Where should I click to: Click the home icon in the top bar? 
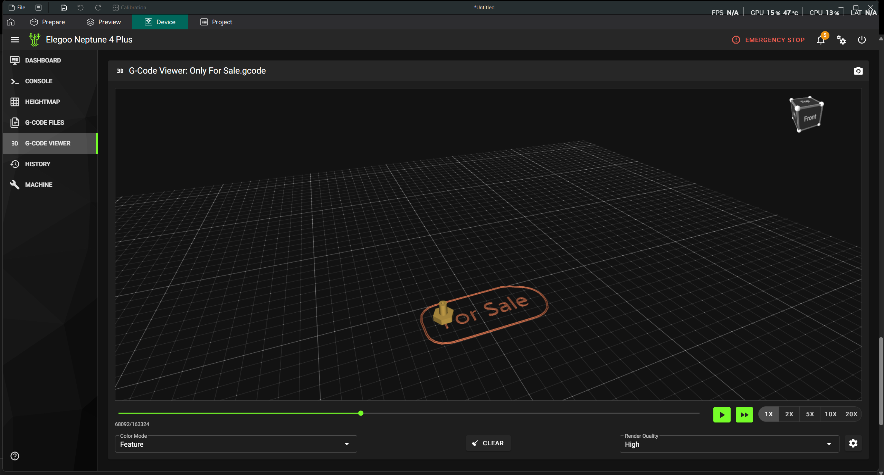(11, 22)
